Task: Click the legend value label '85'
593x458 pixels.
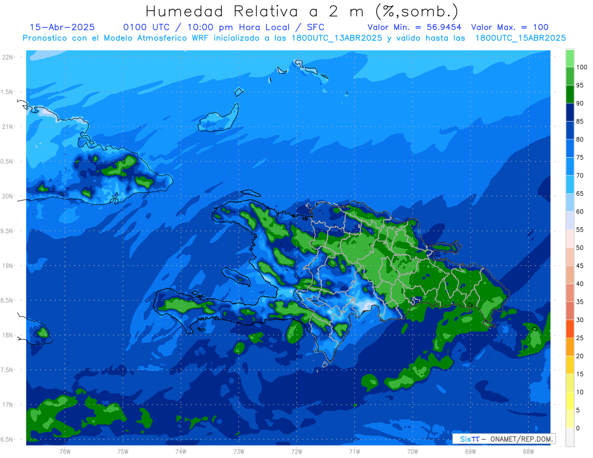Action: [x=580, y=121]
